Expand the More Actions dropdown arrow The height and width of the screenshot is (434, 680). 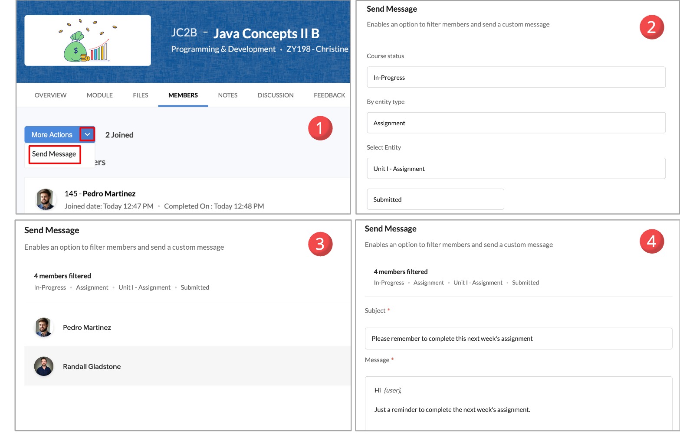click(x=87, y=134)
